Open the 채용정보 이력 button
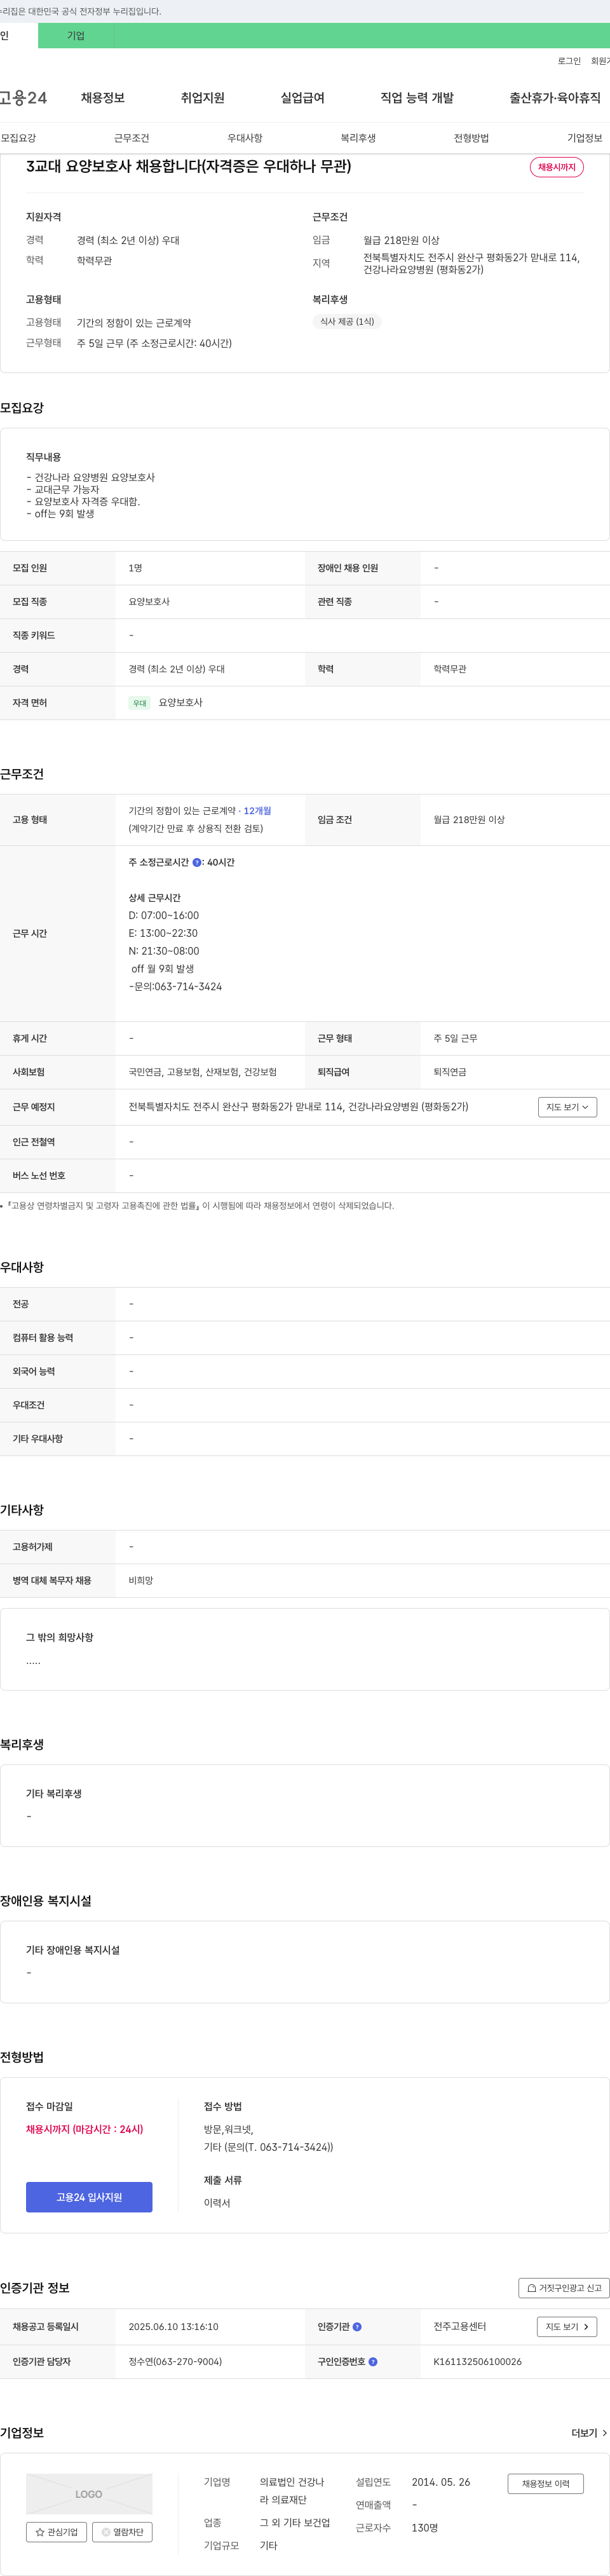The height and width of the screenshot is (2576, 610). pyautogui.click(x=545, y=2484)
